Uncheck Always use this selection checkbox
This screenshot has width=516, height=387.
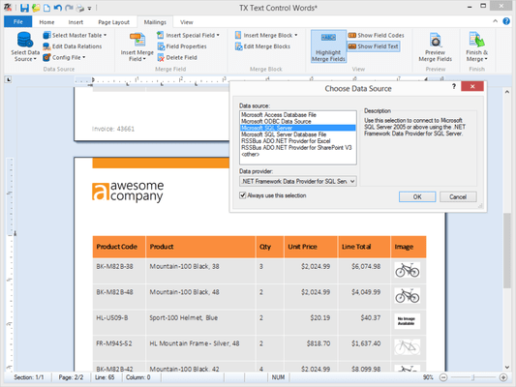click(x=243, y=195)
